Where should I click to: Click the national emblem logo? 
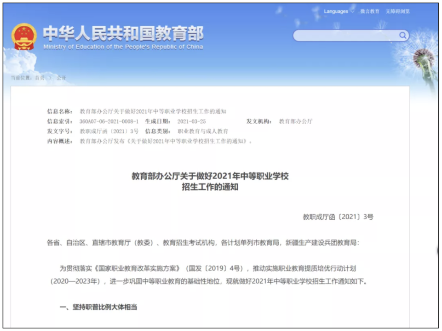point(24,37)
